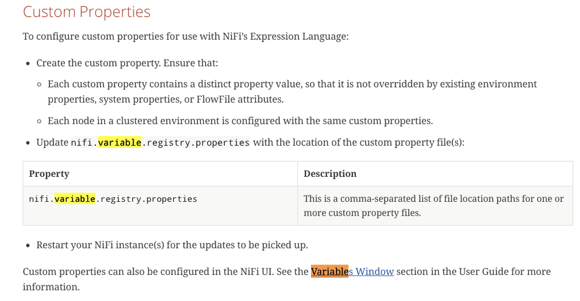
Task: Click the ".registry.properties" code in the table row
Action: 146,199
